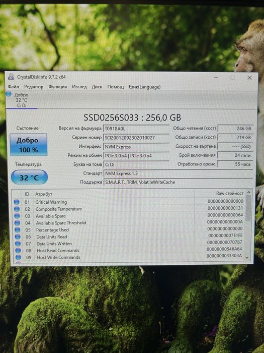Viewport: 264px width, 353px height.
Task: Maximize the CrystalDiskInfo window
Action: click(x=232, y=78)
